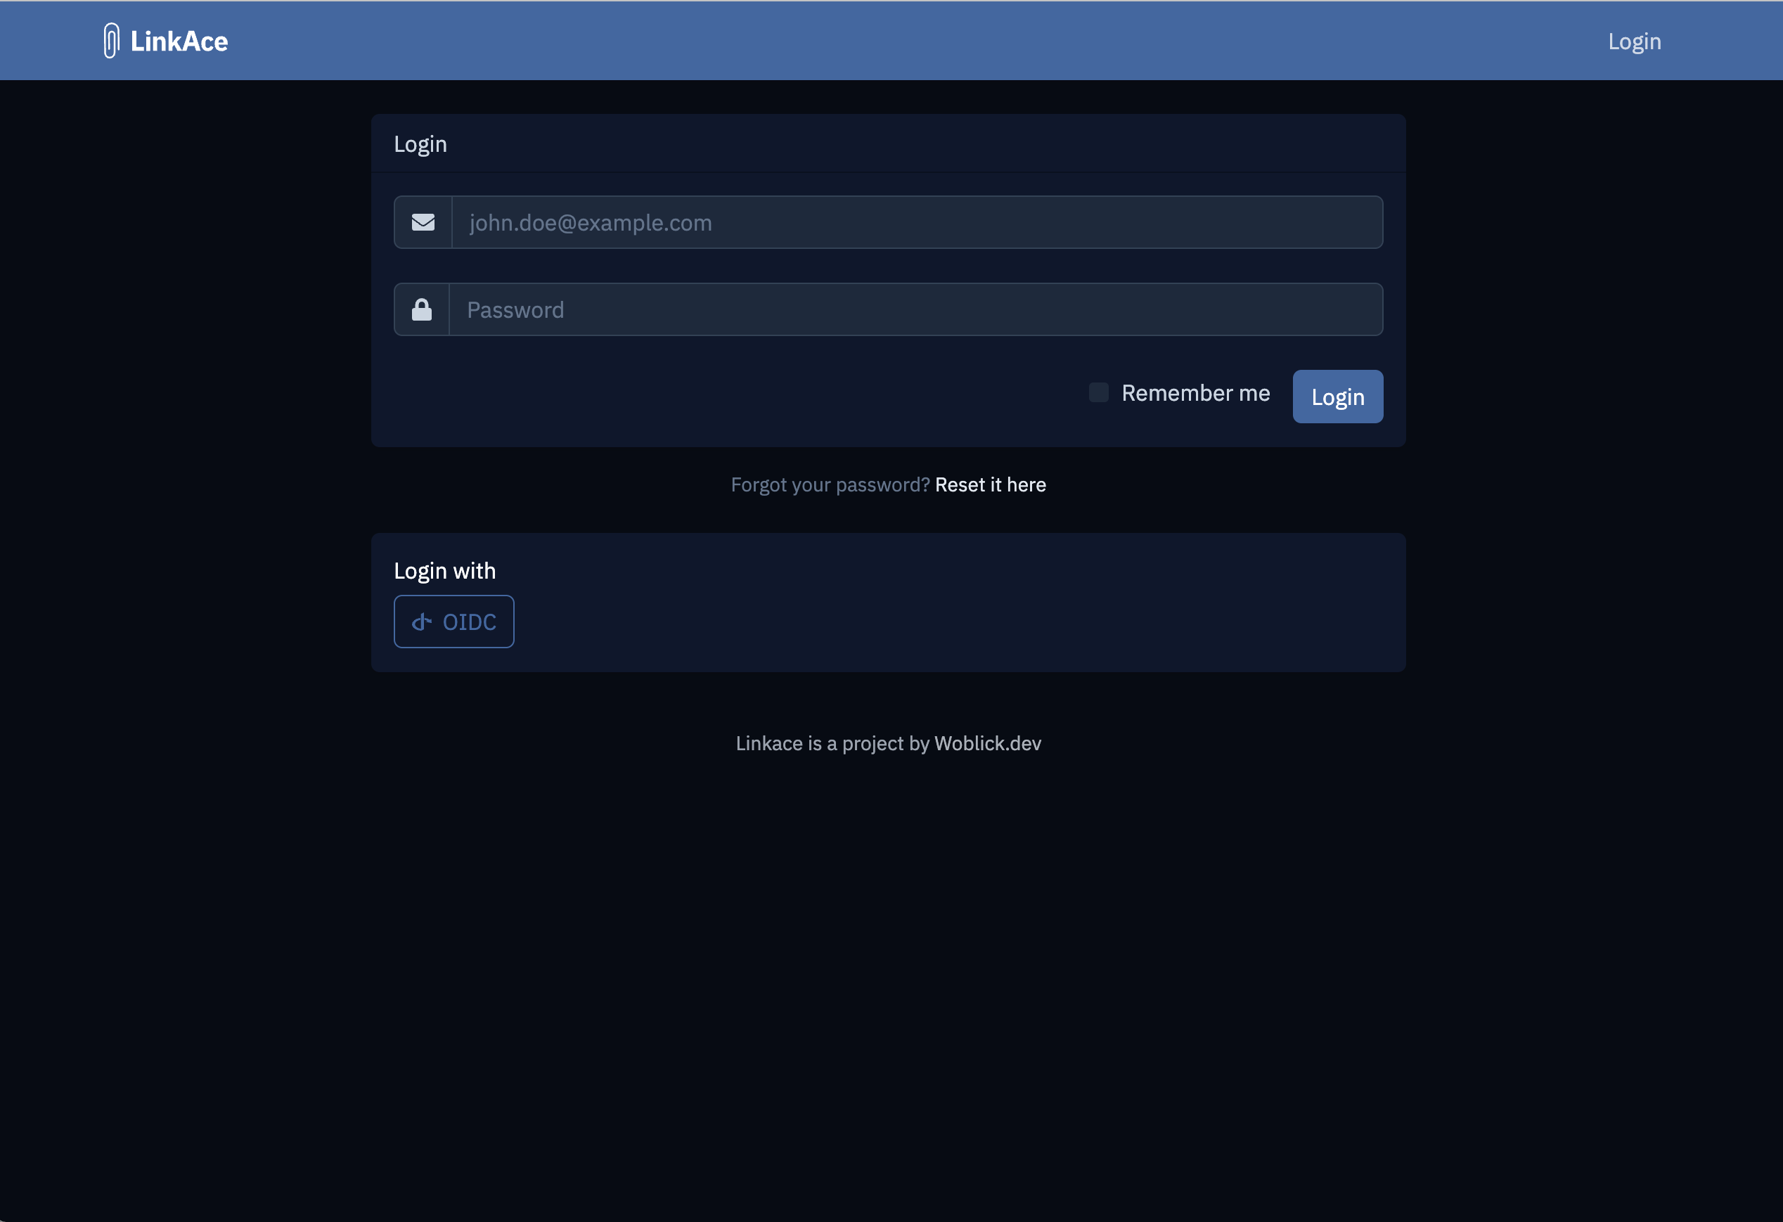Click the Login with heading
The image size is (1783, 1222).
coord(444,571)
